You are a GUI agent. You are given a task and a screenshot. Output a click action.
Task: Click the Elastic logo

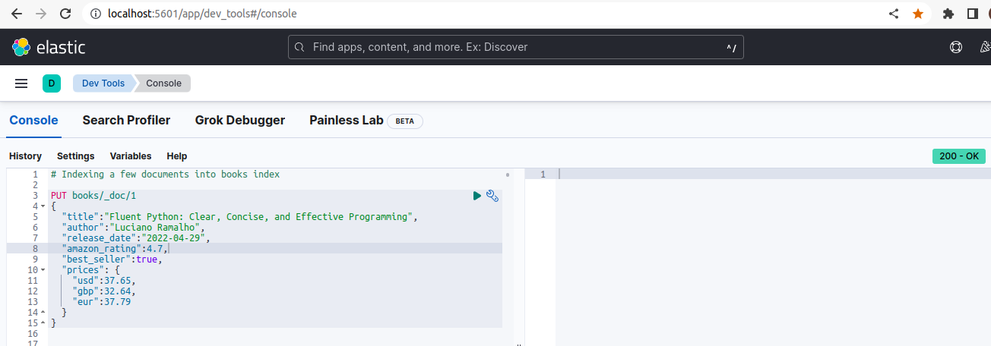(49, 47)
